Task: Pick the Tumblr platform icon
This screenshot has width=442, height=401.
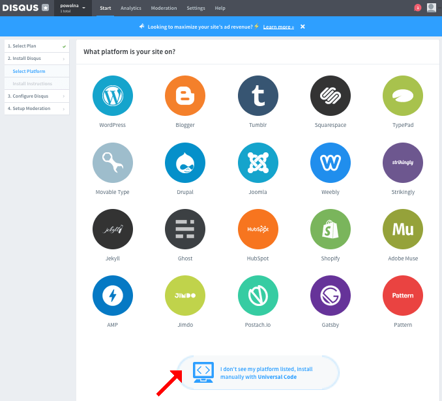Action: (x=258, y=96)
